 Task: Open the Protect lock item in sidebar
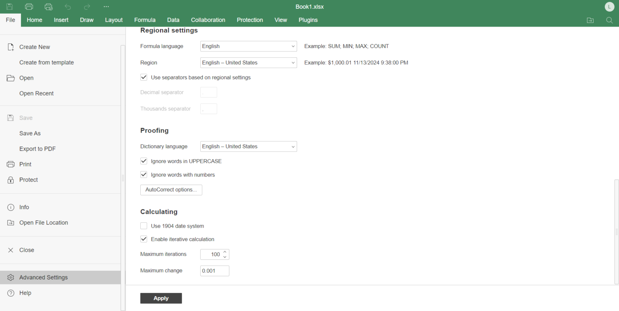click(29, 180)
